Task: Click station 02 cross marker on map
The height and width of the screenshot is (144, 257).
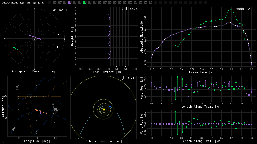Action: point(31,100)
